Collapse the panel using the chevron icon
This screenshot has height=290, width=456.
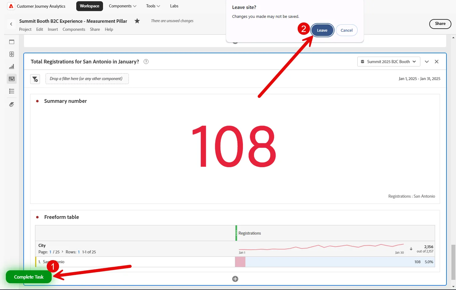[x=427, y=62]
